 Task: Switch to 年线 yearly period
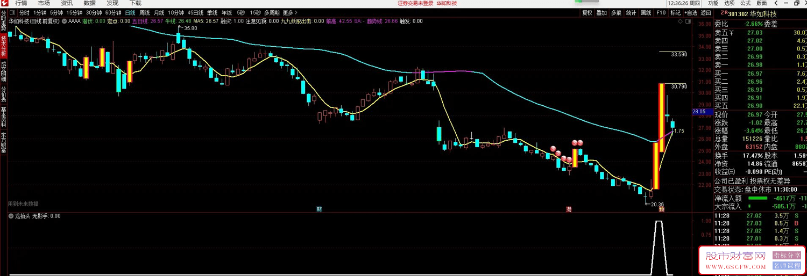[227, 12]
